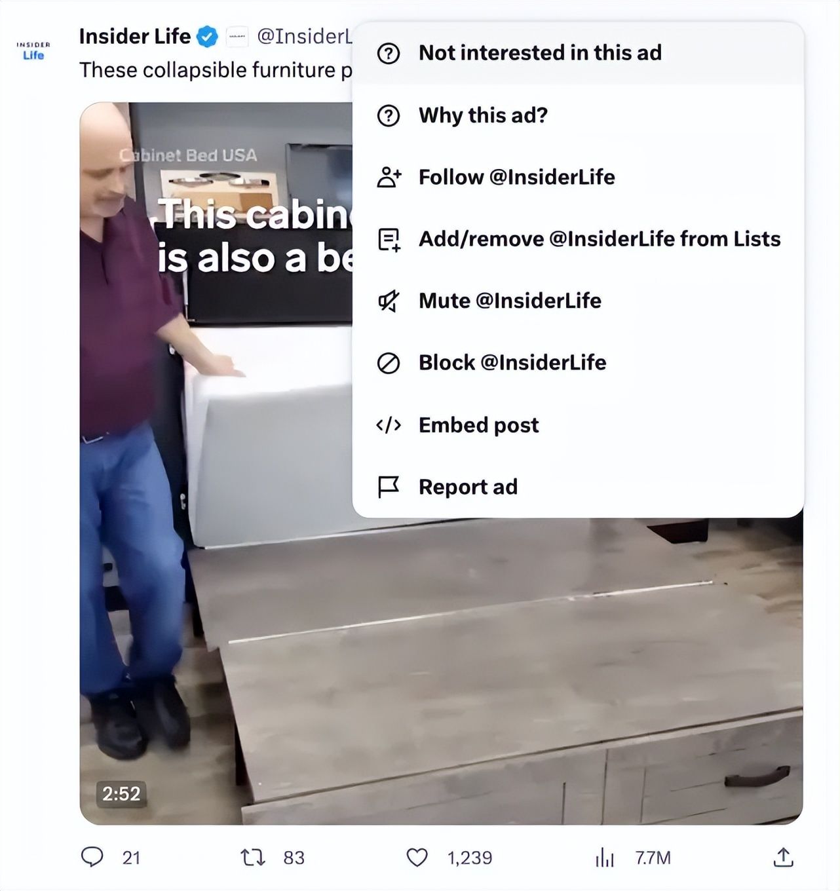840x891 pixels.
Task: Choose "Why this ad?" menu option
Action: click(483, 115)
